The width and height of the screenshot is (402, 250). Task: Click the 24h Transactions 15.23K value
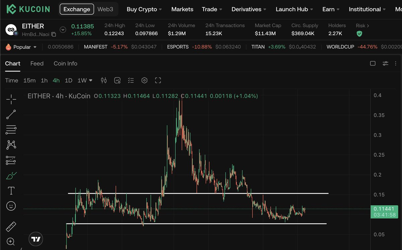214,34
